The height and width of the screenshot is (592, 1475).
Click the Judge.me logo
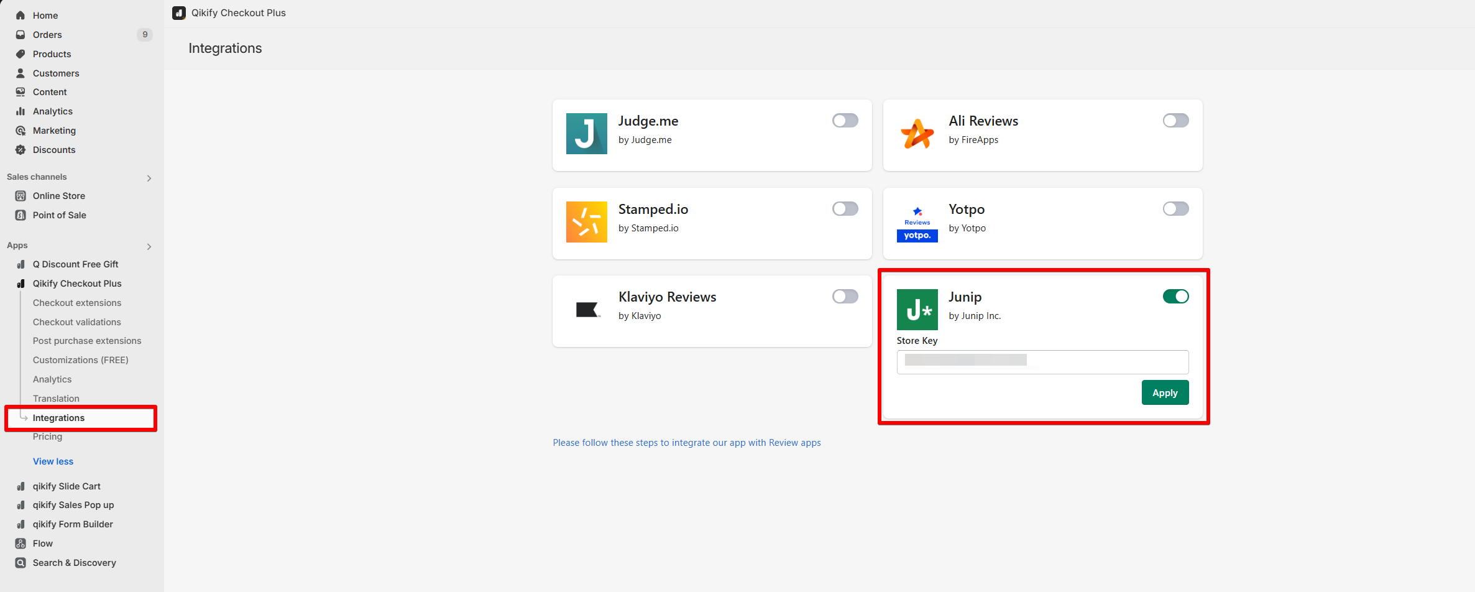click(x=586, y=134)
